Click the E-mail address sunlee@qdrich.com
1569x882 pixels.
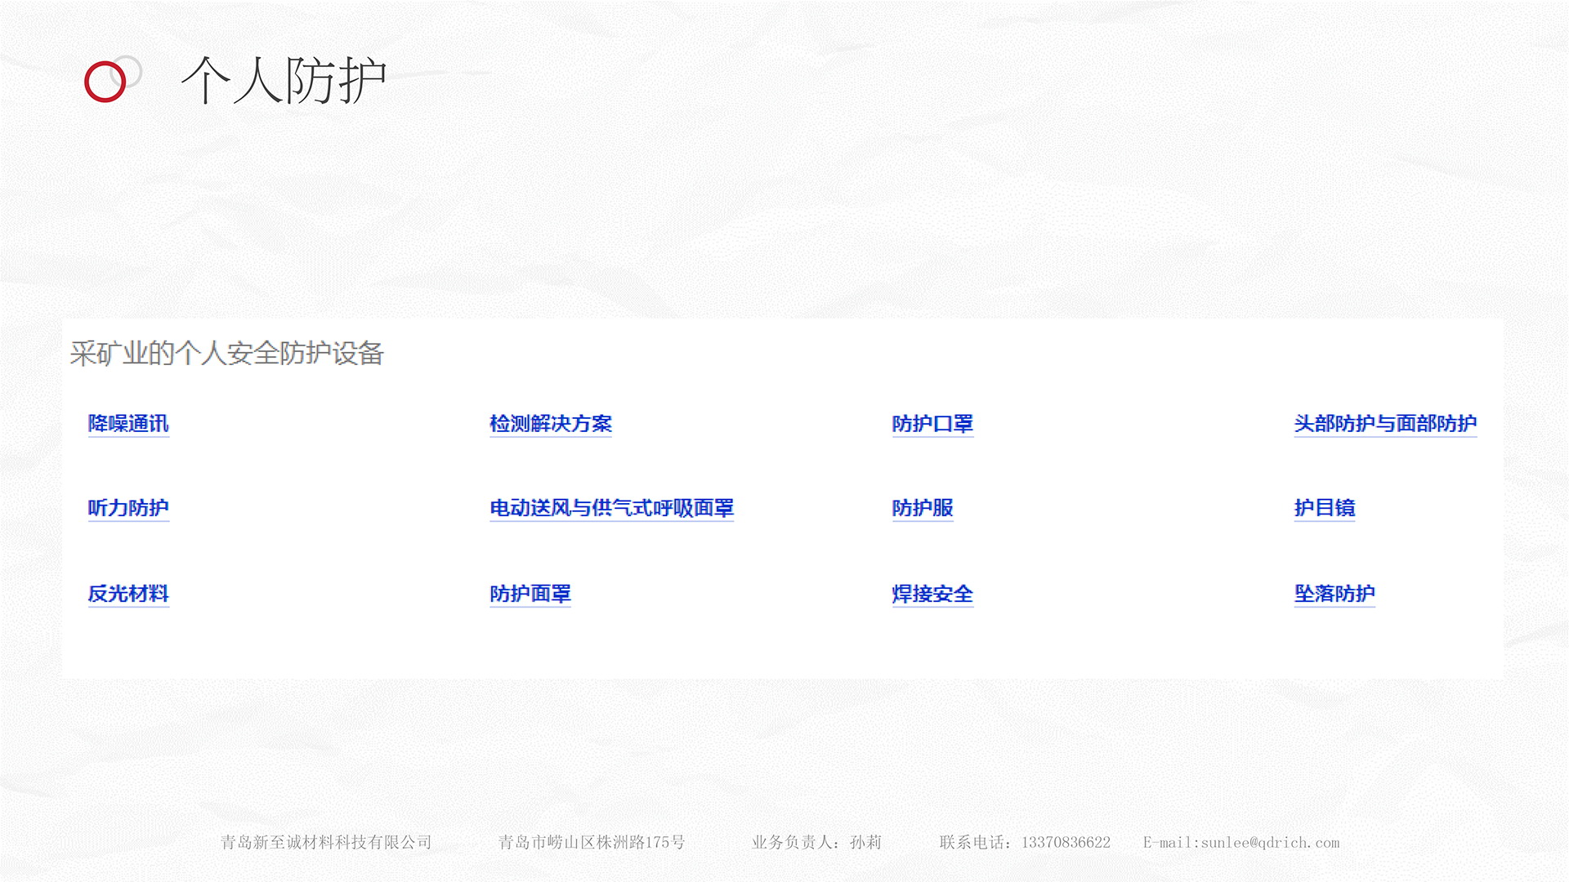[1270, 842]
